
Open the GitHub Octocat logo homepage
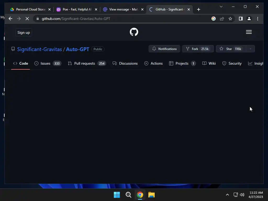(134, 32)
